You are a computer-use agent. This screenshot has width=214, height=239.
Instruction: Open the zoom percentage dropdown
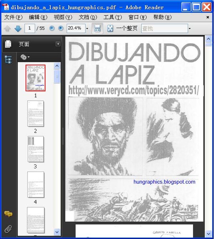pos(87,29)
